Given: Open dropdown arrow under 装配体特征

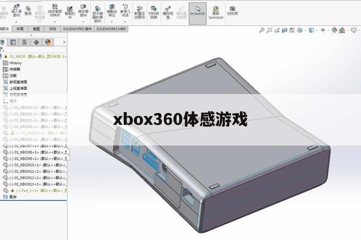Looking at the screenshot, I should tap(112, 22).
